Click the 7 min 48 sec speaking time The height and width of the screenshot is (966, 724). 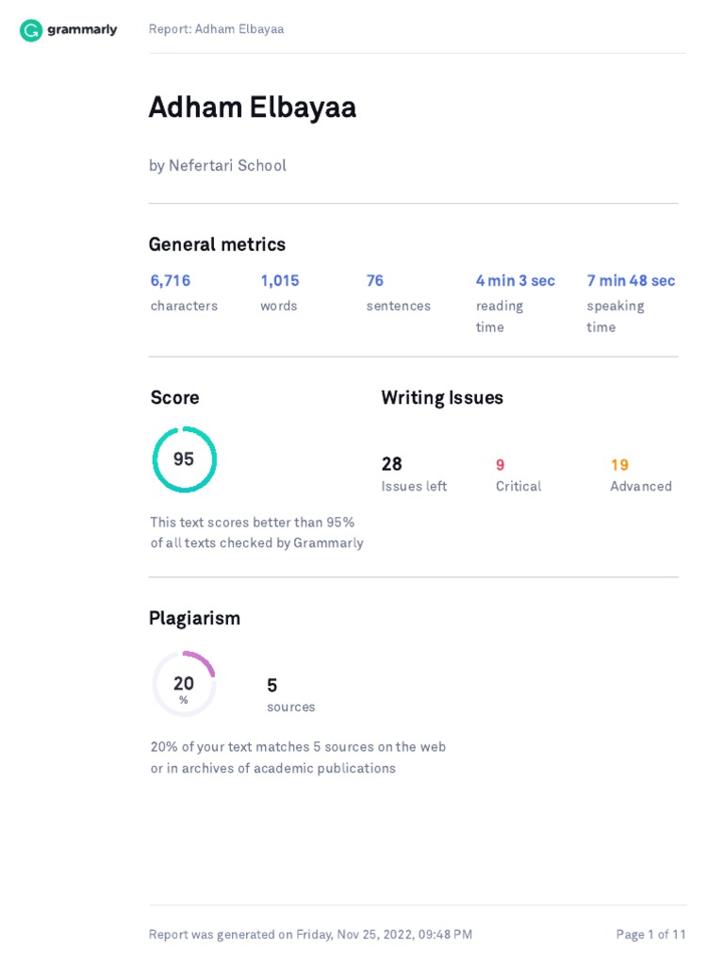631,280
